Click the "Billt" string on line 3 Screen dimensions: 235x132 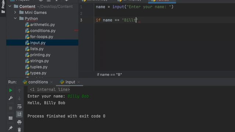[x=130, y=20]
